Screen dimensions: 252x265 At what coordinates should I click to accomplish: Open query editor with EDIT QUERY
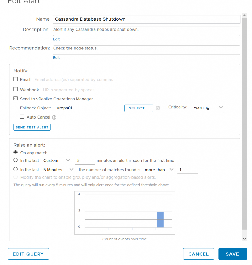pyautogui.click(x=28, y=254)
